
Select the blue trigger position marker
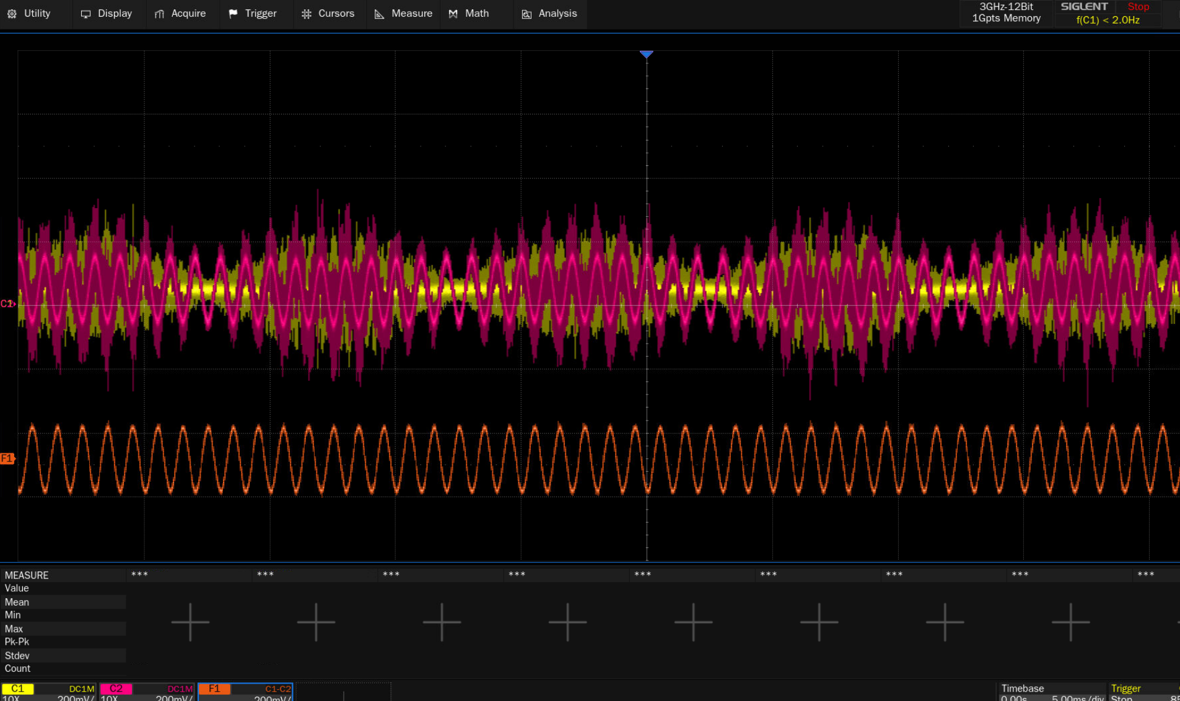pyautogui.click(x=646, y=54)
